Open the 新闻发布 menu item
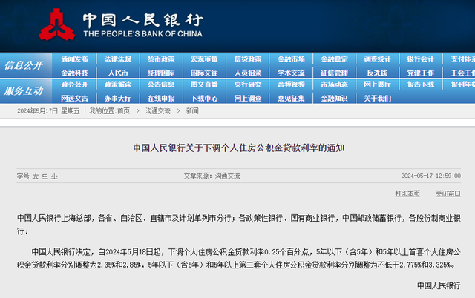This screenshot has width=475, height=298. (x=74, y=59)
